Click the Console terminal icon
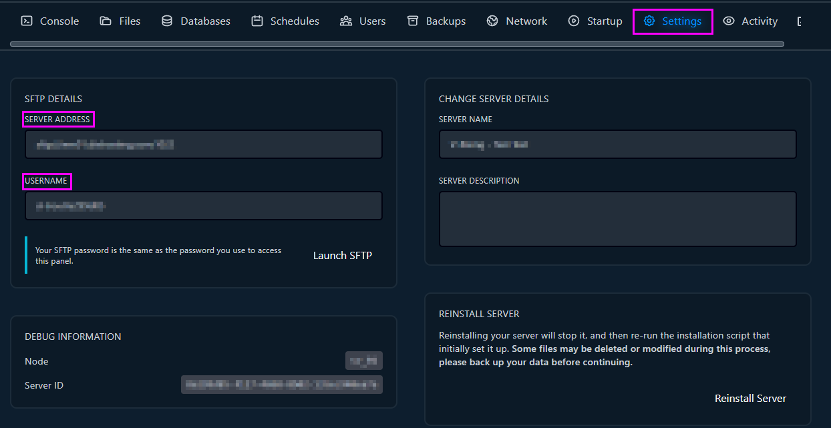This screenshot has width=831, height=428. click(x=27, y=21)
